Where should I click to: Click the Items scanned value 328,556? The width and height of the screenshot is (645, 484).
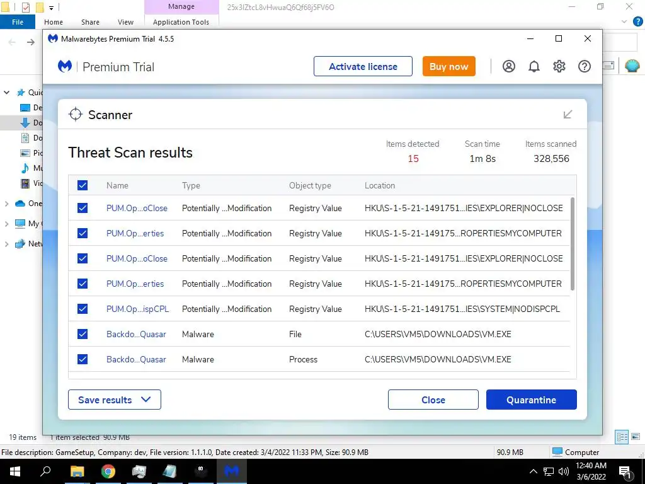tap(551, 158)
